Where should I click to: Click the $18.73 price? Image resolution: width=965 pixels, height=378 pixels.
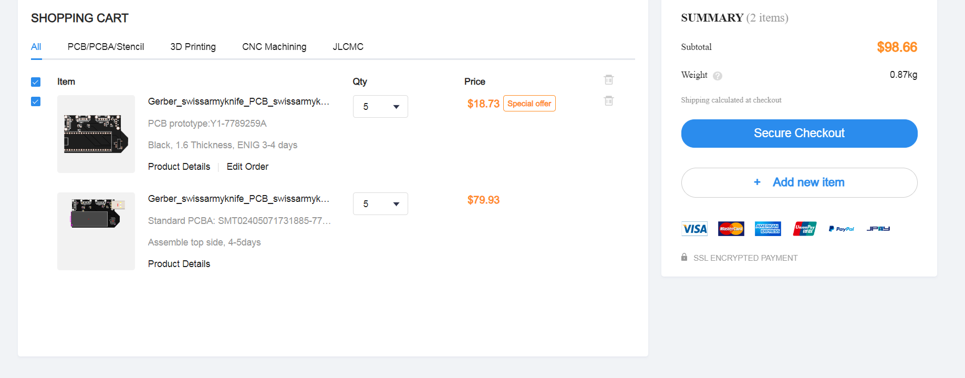(483, 104)
